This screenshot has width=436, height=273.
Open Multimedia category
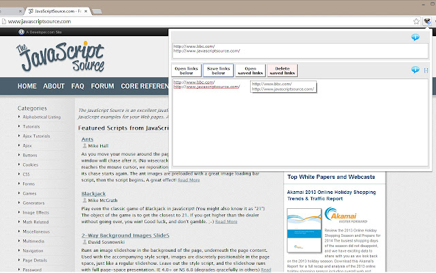click(x=33, y=241)
